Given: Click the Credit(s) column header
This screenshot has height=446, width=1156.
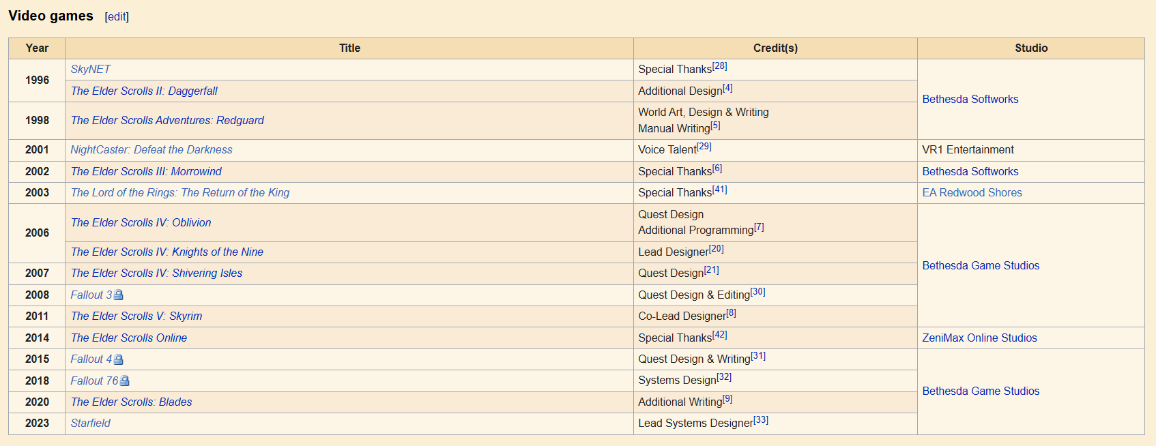Looking at the screenshot, I should point(775,48).
